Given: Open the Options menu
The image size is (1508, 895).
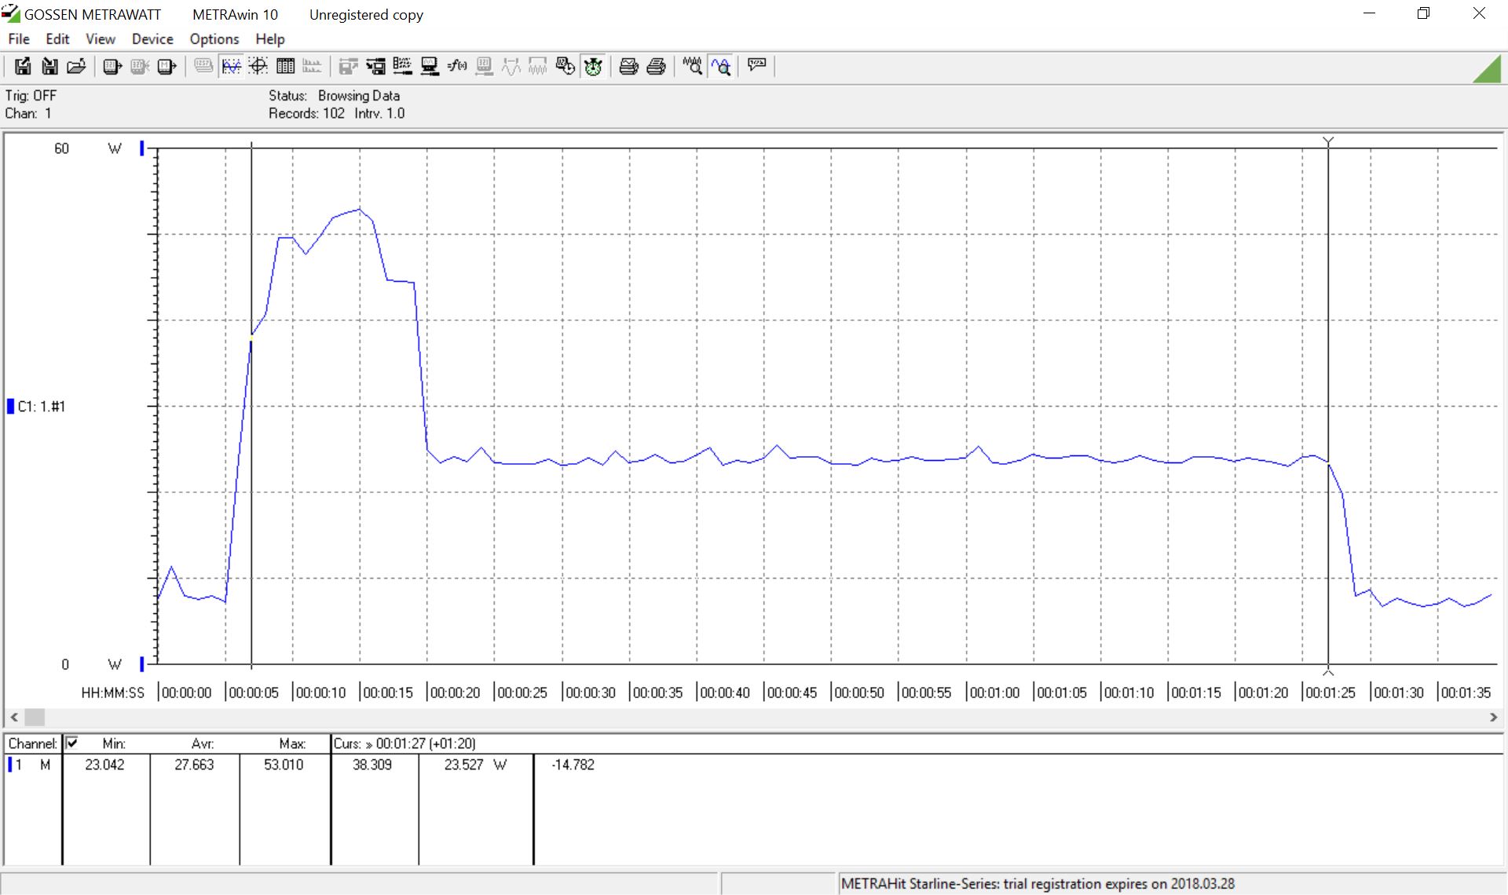Looking at the screenshot, I should [214, 39].
